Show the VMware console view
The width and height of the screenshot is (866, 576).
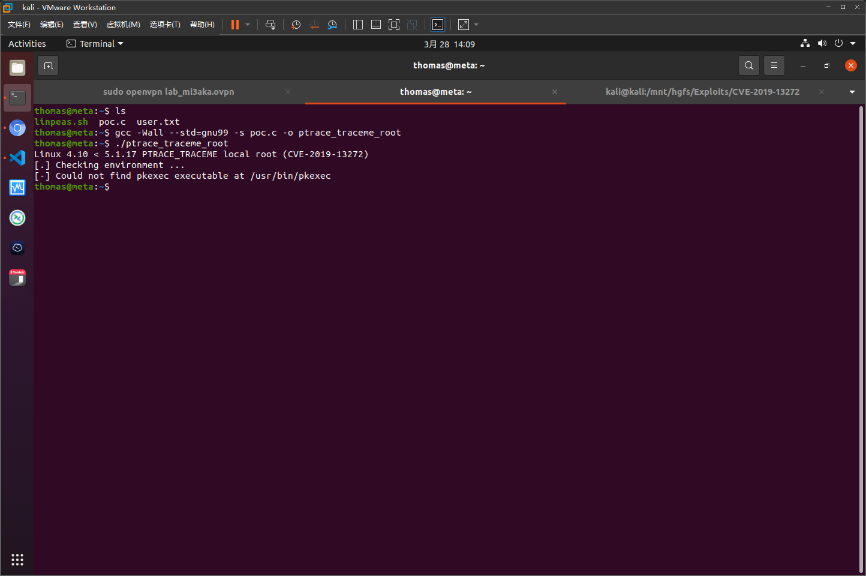pyautogui.click(x=438, y=25)
